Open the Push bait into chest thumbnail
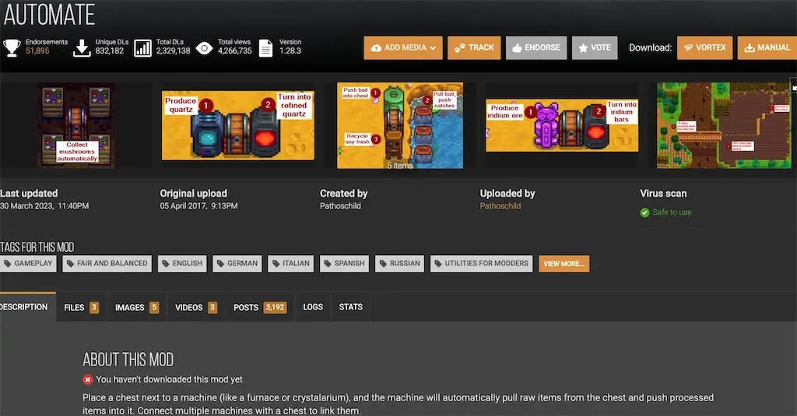797x416 pixels. 400,125
